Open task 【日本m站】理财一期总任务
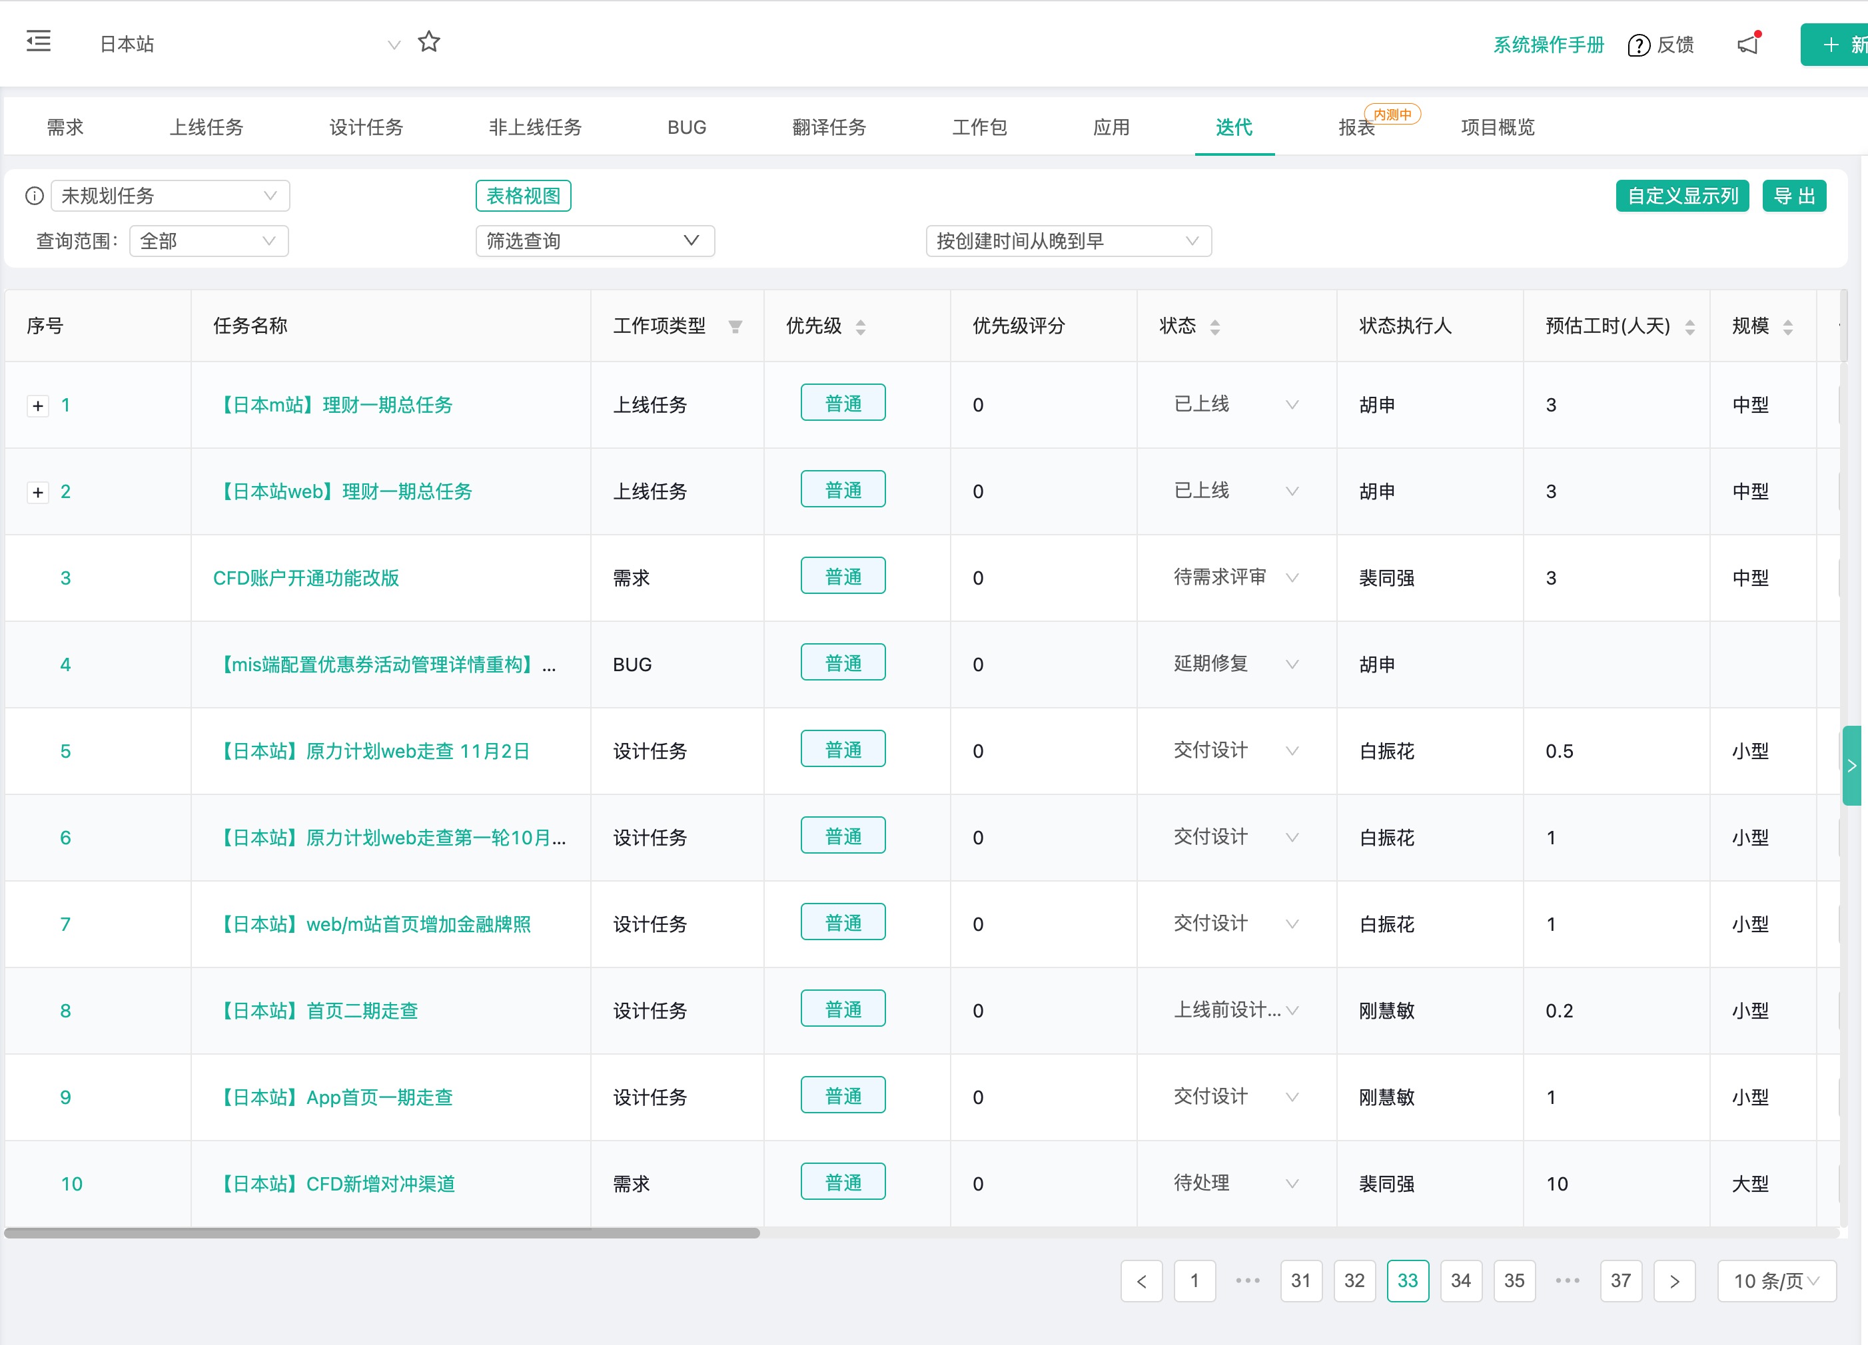This screenshot has height=1345, width=1868. click(x=332, y=405)
